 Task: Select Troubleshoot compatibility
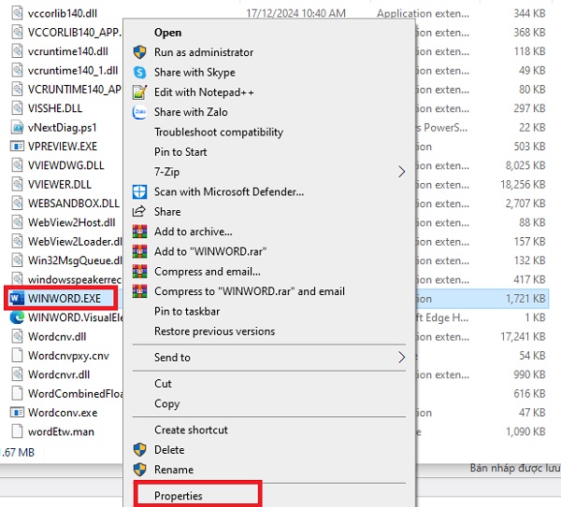point(219,133)
